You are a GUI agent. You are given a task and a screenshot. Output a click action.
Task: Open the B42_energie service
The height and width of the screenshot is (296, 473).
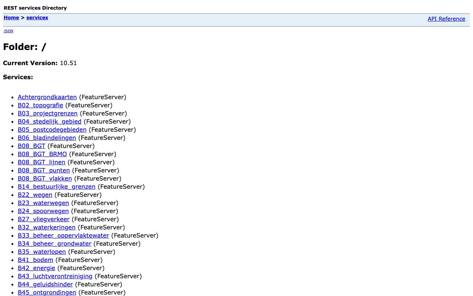pos(36,268)
